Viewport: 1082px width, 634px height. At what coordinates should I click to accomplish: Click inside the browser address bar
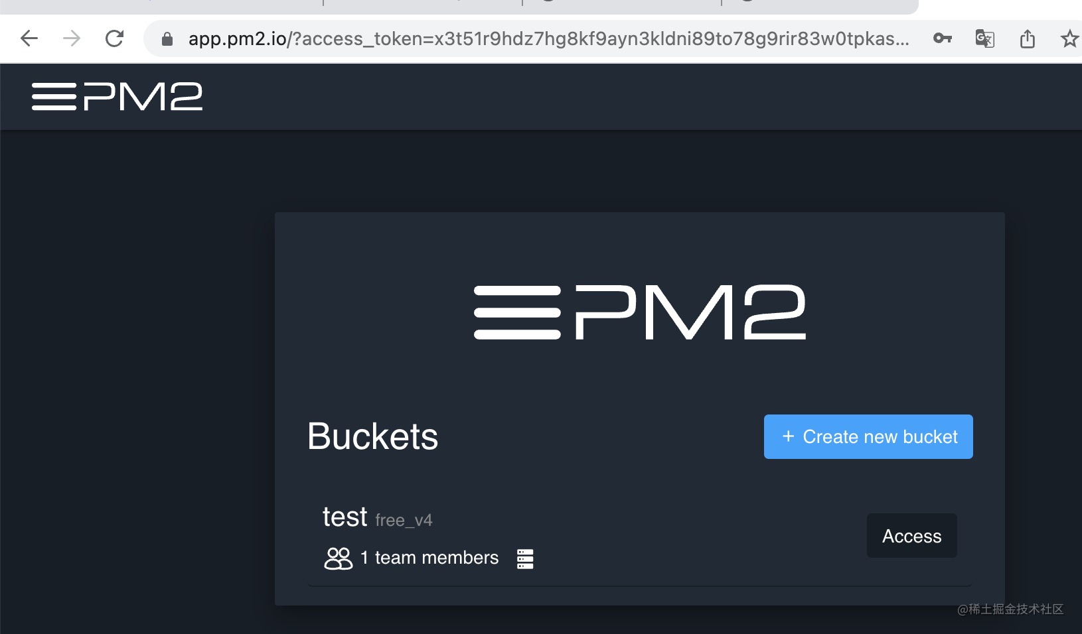point(531,38)
